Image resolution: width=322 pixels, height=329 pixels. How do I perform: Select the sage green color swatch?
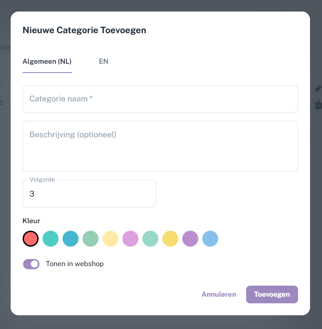point(90,239)
